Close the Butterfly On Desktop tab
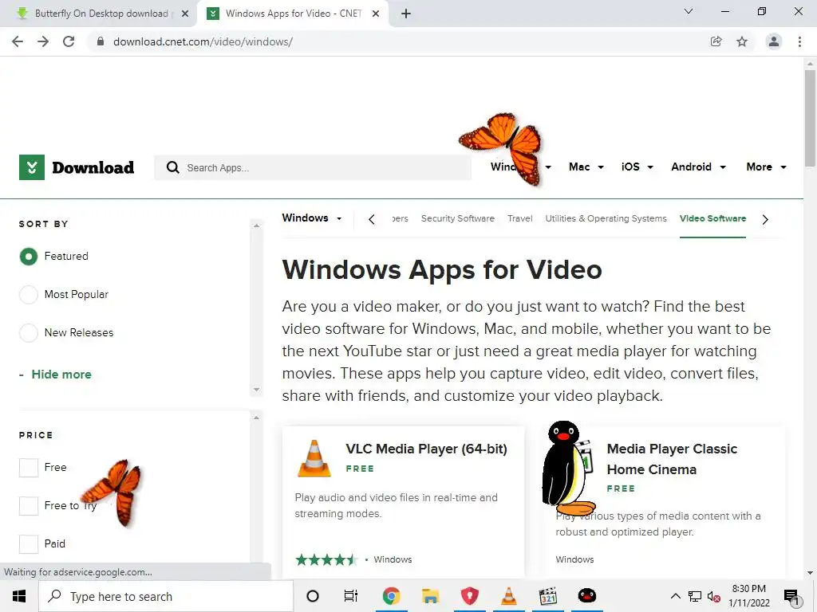The height and width of the screenshot is (612, 817). pyautogui.click(x=185, y=14)
